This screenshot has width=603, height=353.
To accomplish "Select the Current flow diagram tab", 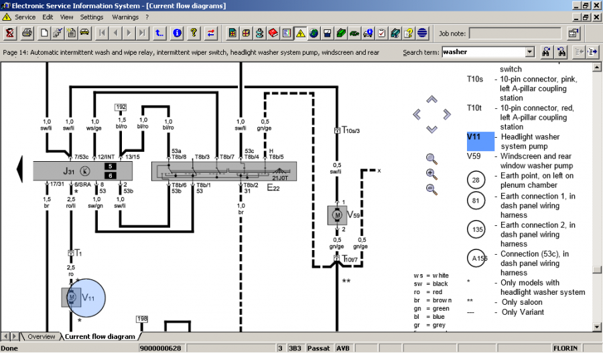I will tap(99, 336).
